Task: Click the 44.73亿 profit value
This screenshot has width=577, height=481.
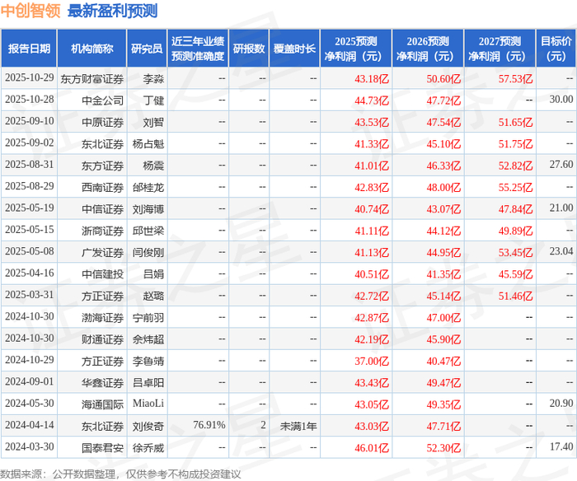Action: pyautogui.click(x=372, y=100)
